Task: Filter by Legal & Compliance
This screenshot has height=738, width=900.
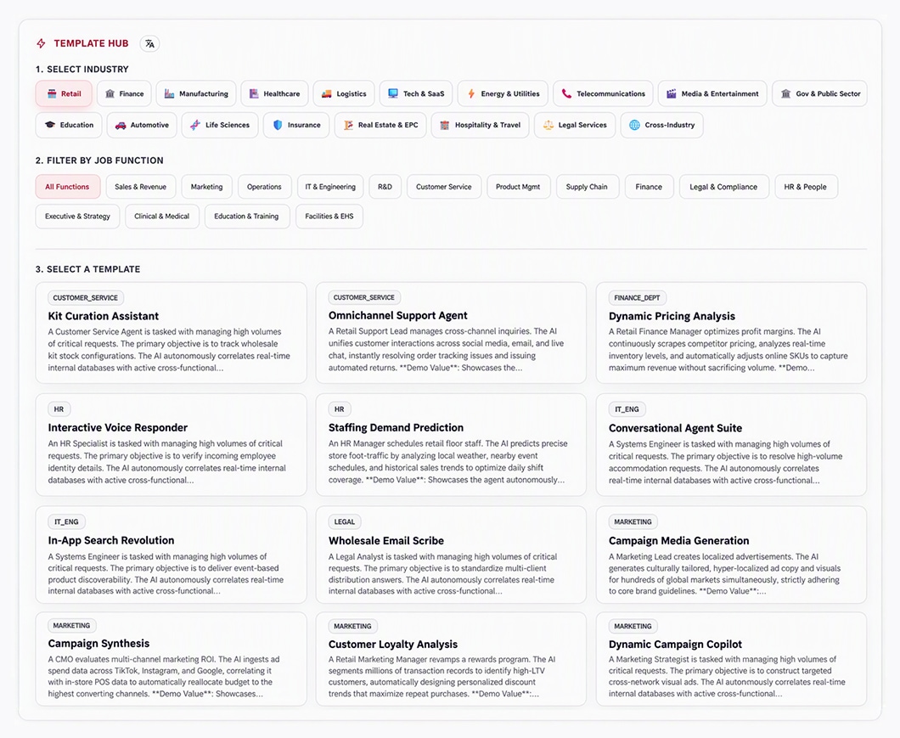Action: tap(723, 187)
